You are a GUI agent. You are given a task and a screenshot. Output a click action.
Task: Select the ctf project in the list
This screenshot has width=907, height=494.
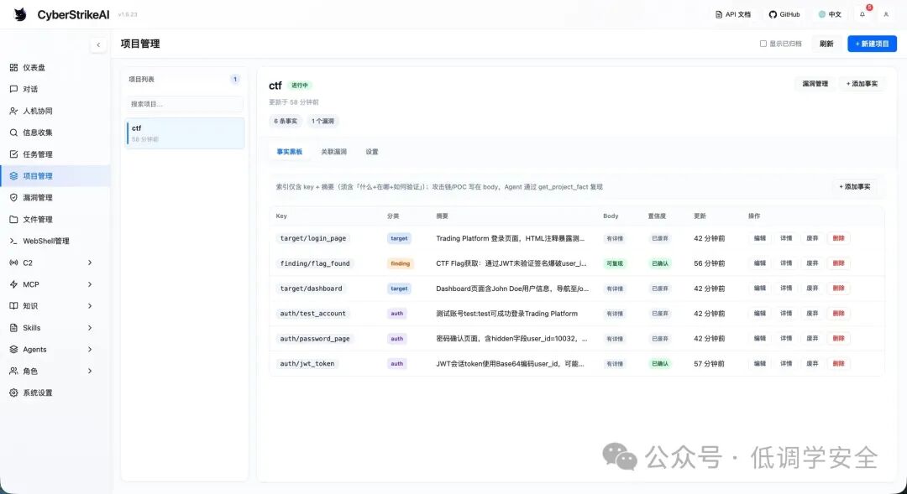click(185, 133)
